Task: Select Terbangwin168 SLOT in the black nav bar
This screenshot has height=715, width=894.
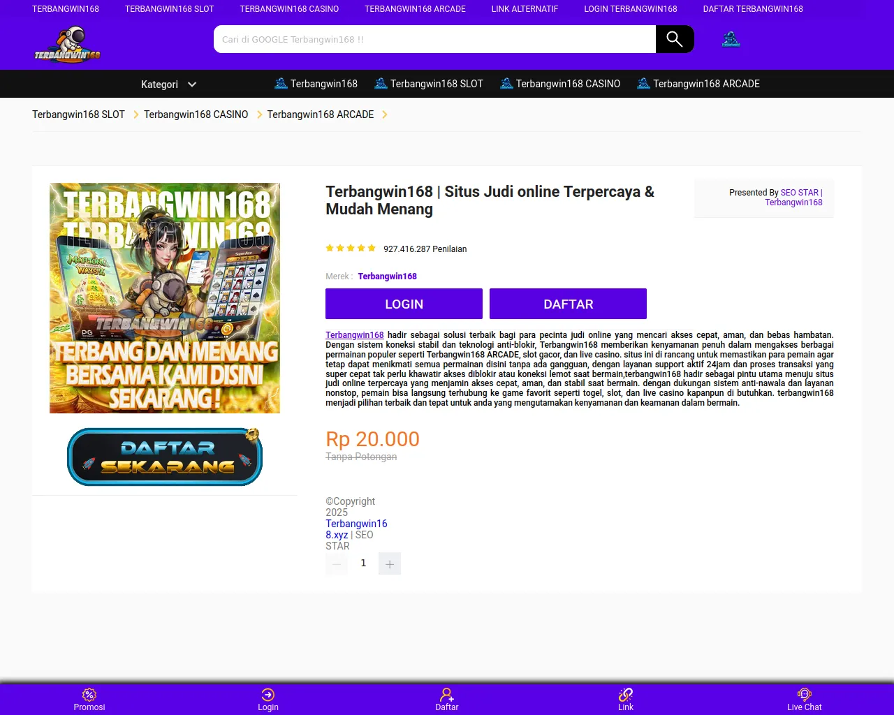Action: pyautogui.click(x=429, y=84)
